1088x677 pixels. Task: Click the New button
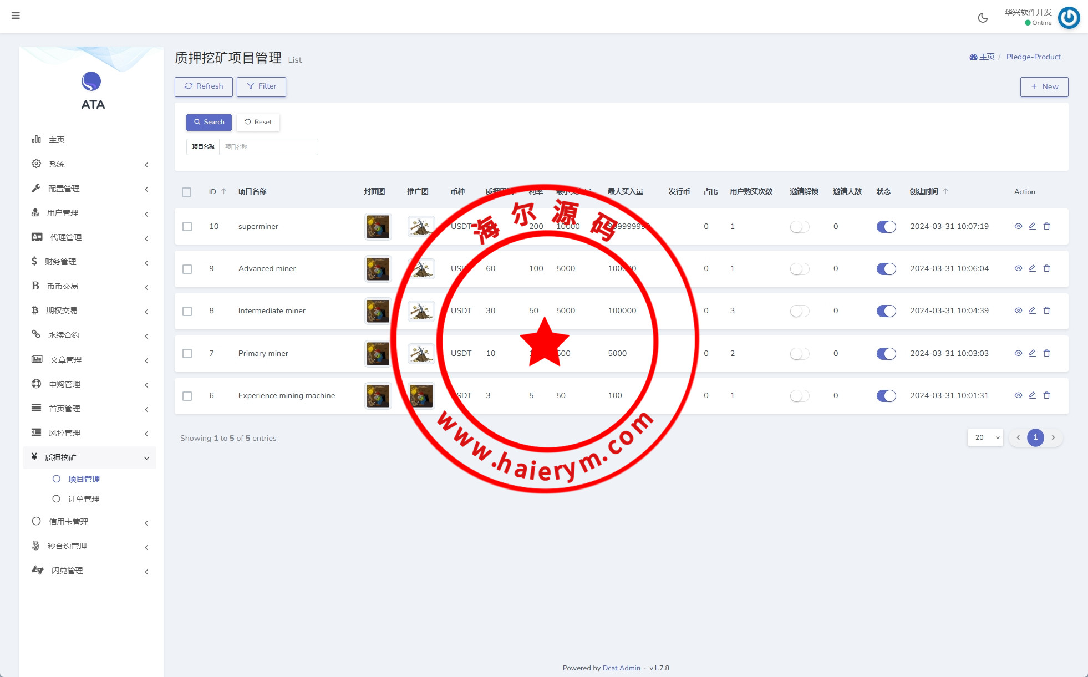(1044, 87)
